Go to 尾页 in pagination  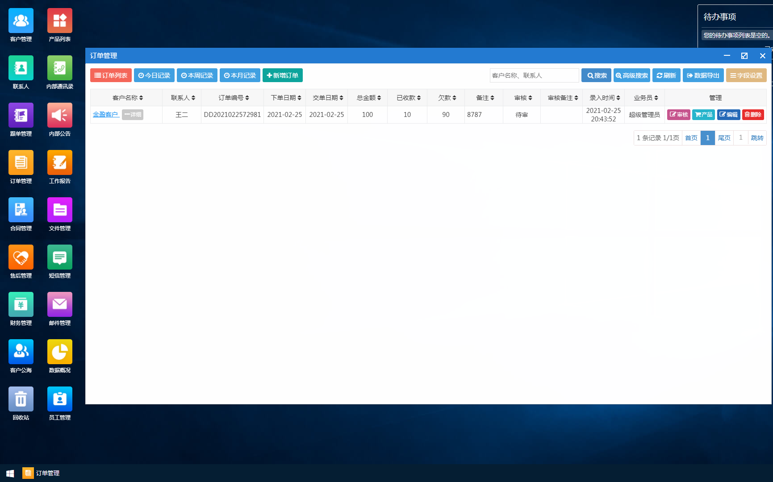[724, 138]
